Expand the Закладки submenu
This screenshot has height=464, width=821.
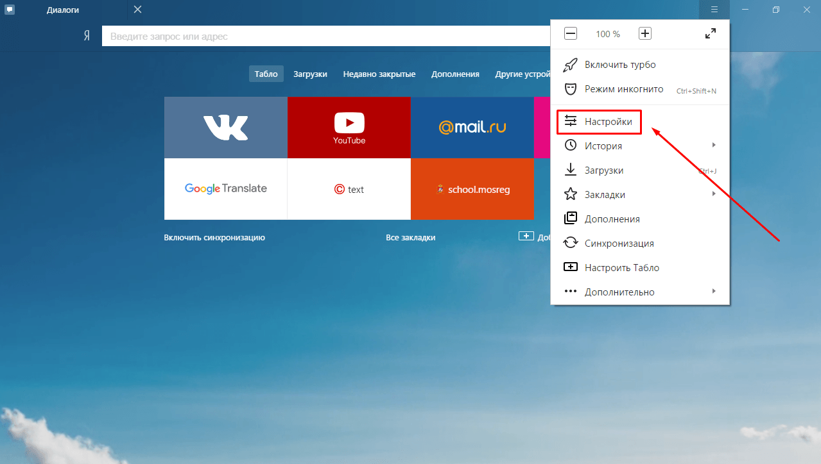[640, 194]
